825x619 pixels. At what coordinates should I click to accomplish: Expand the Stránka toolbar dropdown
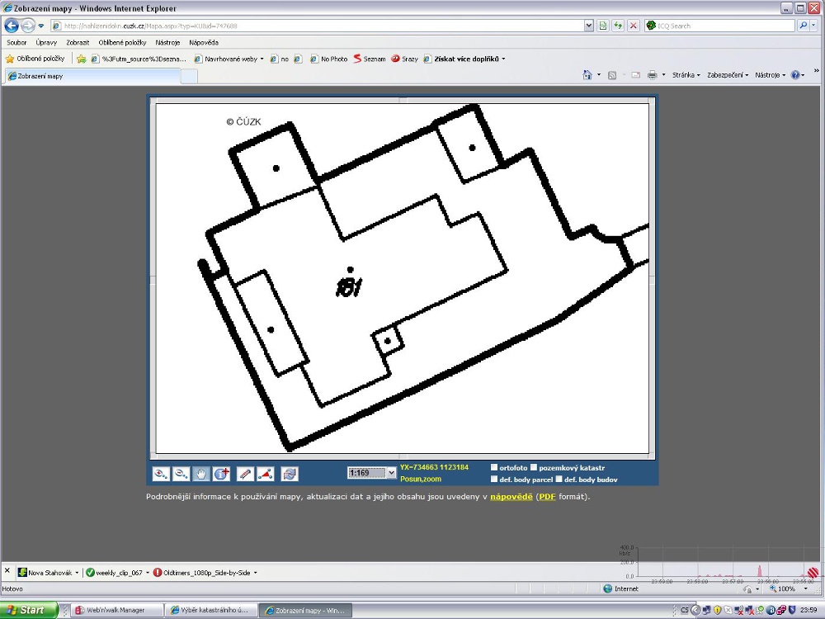click(686, 75)
